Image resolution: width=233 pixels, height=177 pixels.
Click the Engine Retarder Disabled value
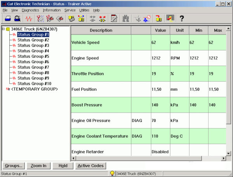160,152
